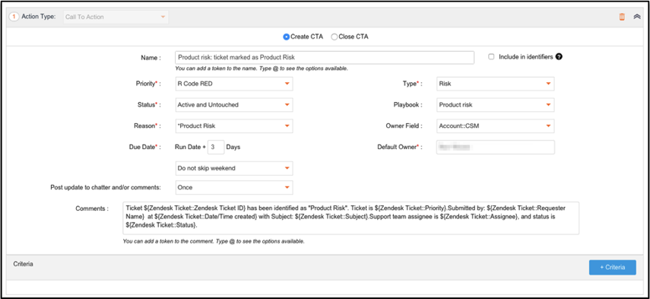650x299 pixels.
Task: Check the Include in identifiers box
Action: (x=491, y=57)
